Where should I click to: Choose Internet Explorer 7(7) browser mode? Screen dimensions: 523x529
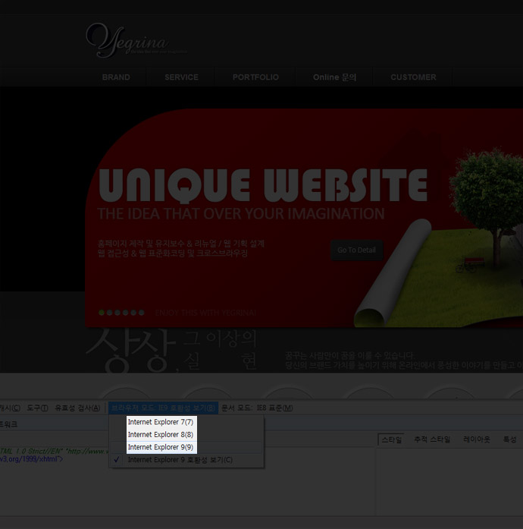161,422
